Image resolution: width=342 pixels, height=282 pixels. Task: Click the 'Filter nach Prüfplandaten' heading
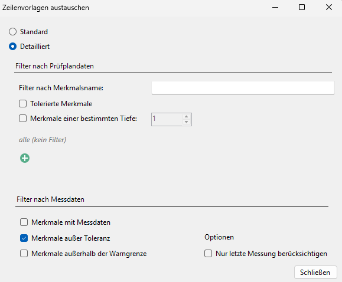coord(54,66)
